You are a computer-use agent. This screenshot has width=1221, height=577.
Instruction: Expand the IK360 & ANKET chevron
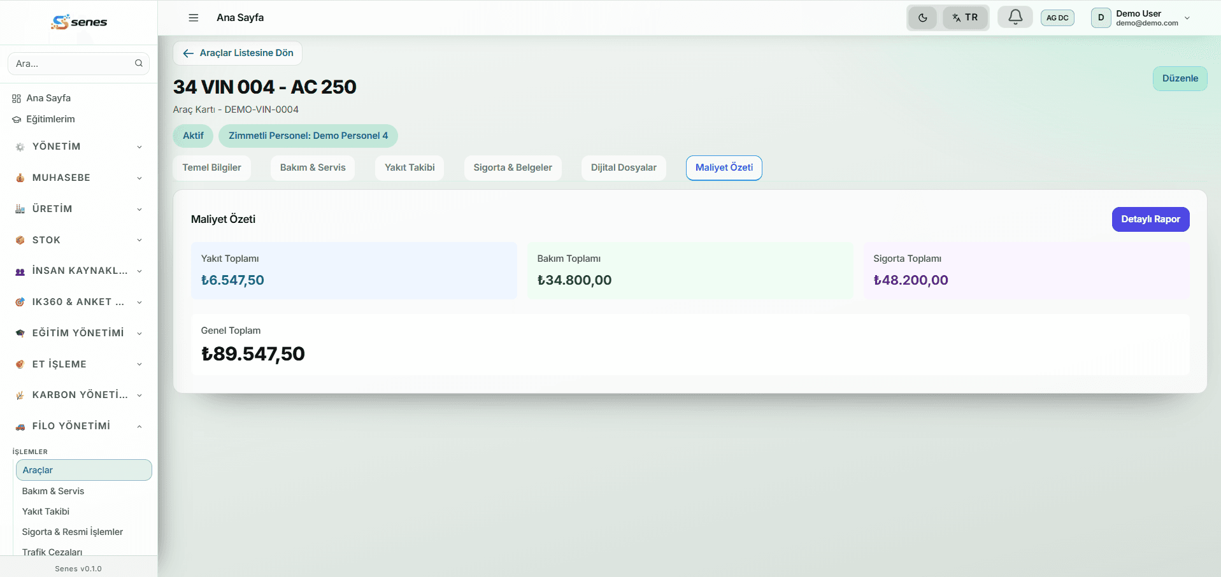(x=139, y=303)
